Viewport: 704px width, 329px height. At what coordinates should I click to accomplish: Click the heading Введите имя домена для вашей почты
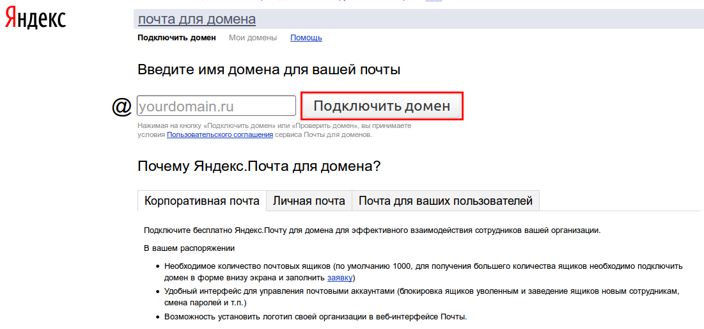click(x=269, y=70)
